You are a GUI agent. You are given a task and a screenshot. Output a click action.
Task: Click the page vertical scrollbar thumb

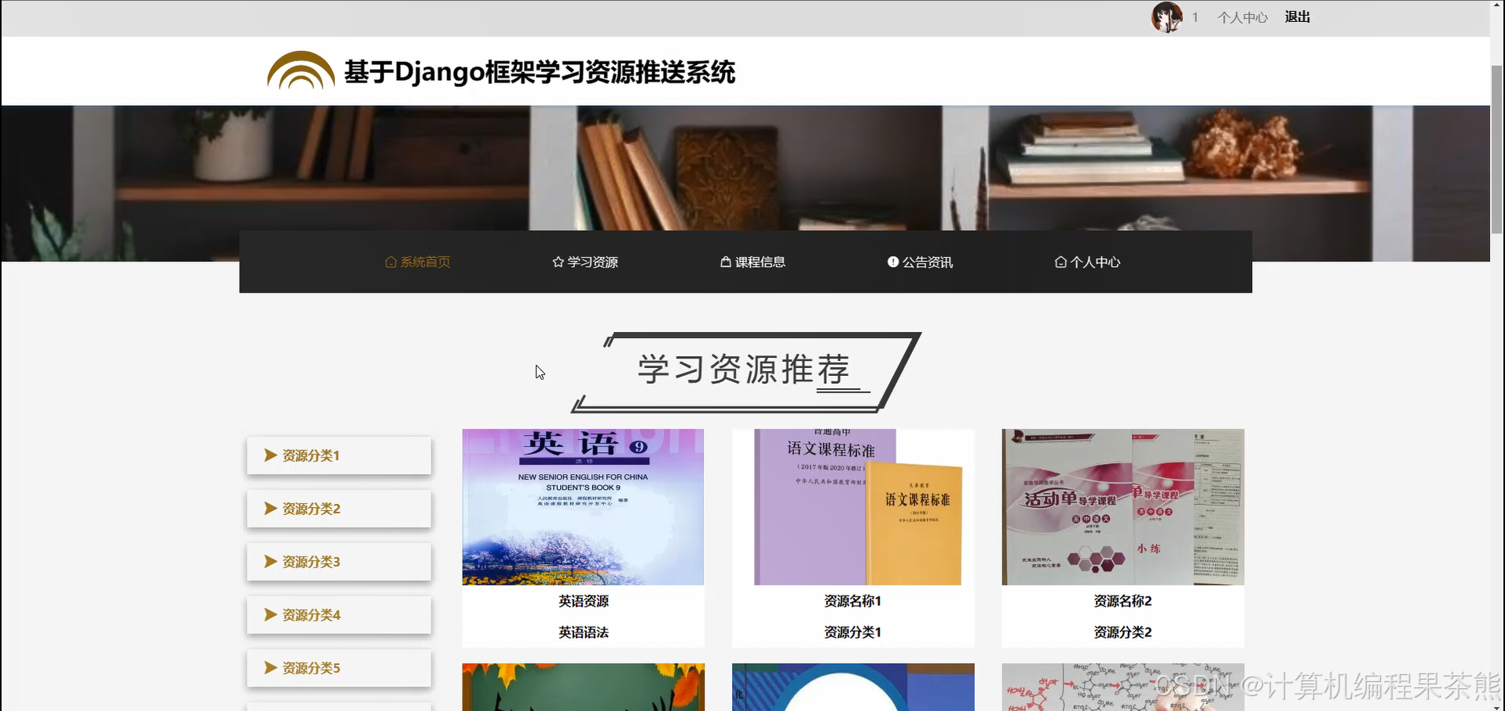pyautogui.click(x=1497, y=149)
